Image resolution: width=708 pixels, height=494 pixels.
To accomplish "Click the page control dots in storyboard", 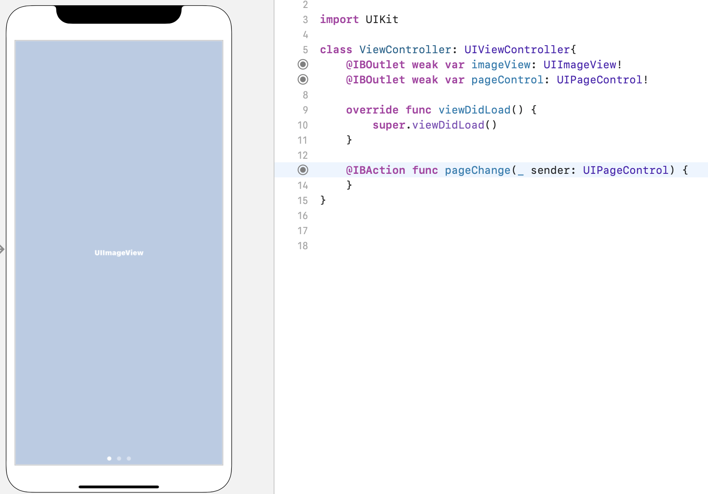I will tap(119, 459).
